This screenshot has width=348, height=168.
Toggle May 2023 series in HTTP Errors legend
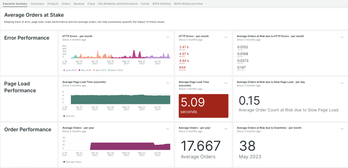point(85,70)
